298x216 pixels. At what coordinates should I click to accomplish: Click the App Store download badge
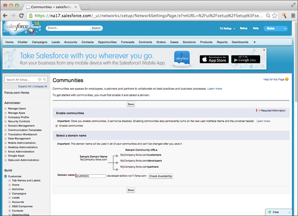pos(214,59)
